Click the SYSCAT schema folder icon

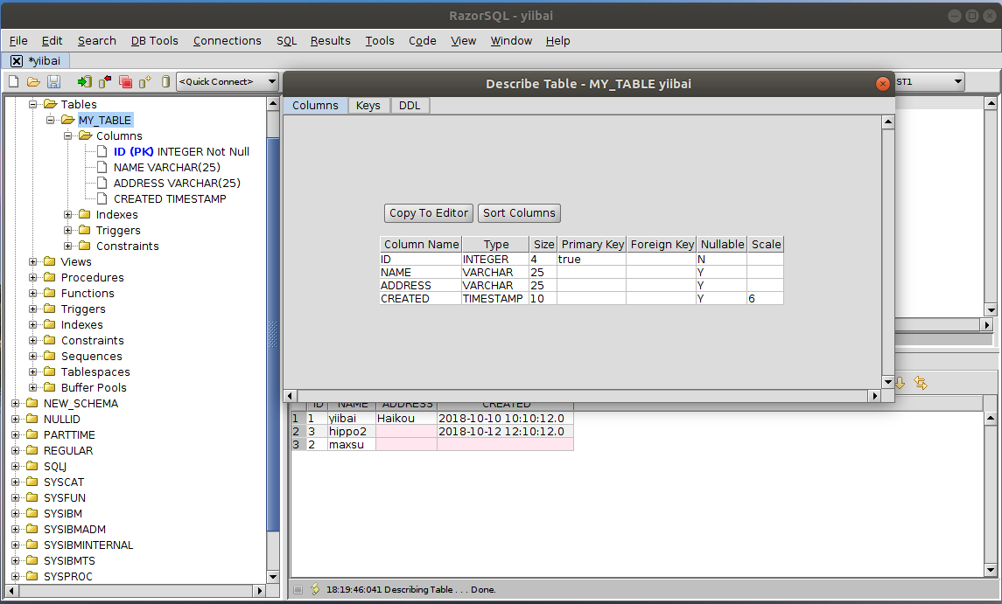(x=32, y=482)
